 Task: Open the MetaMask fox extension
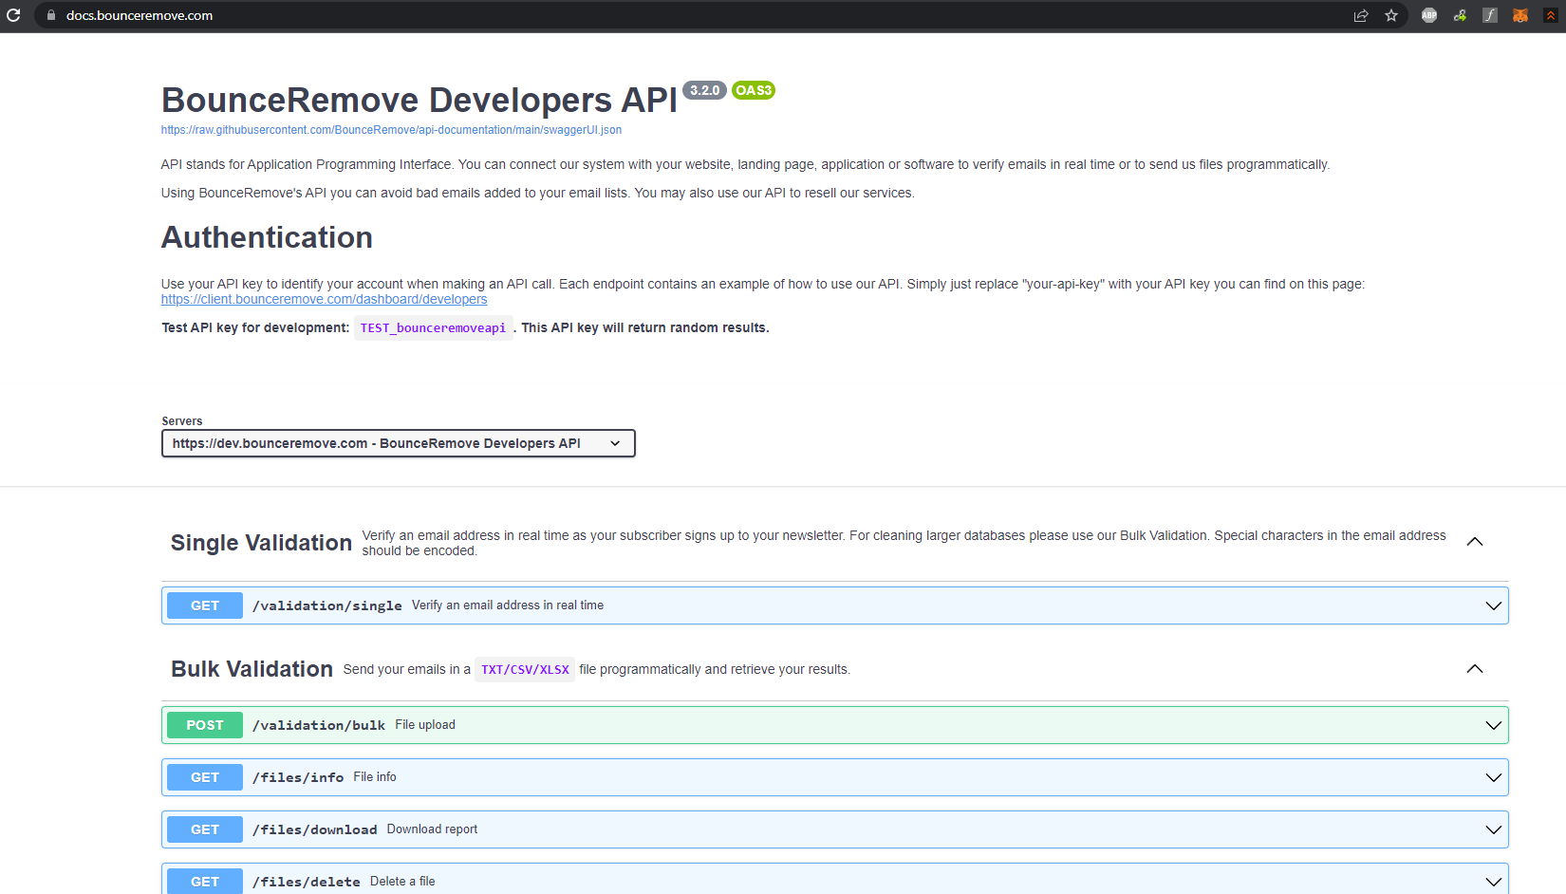click(1520, 15)
